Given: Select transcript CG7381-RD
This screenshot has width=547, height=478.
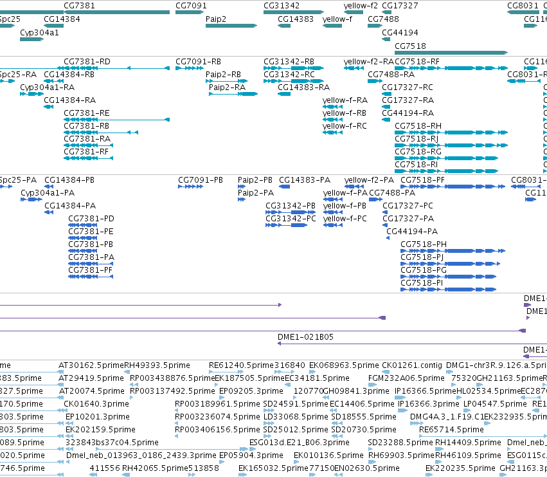Looking at the screenshot, I should tap(87, 62).
